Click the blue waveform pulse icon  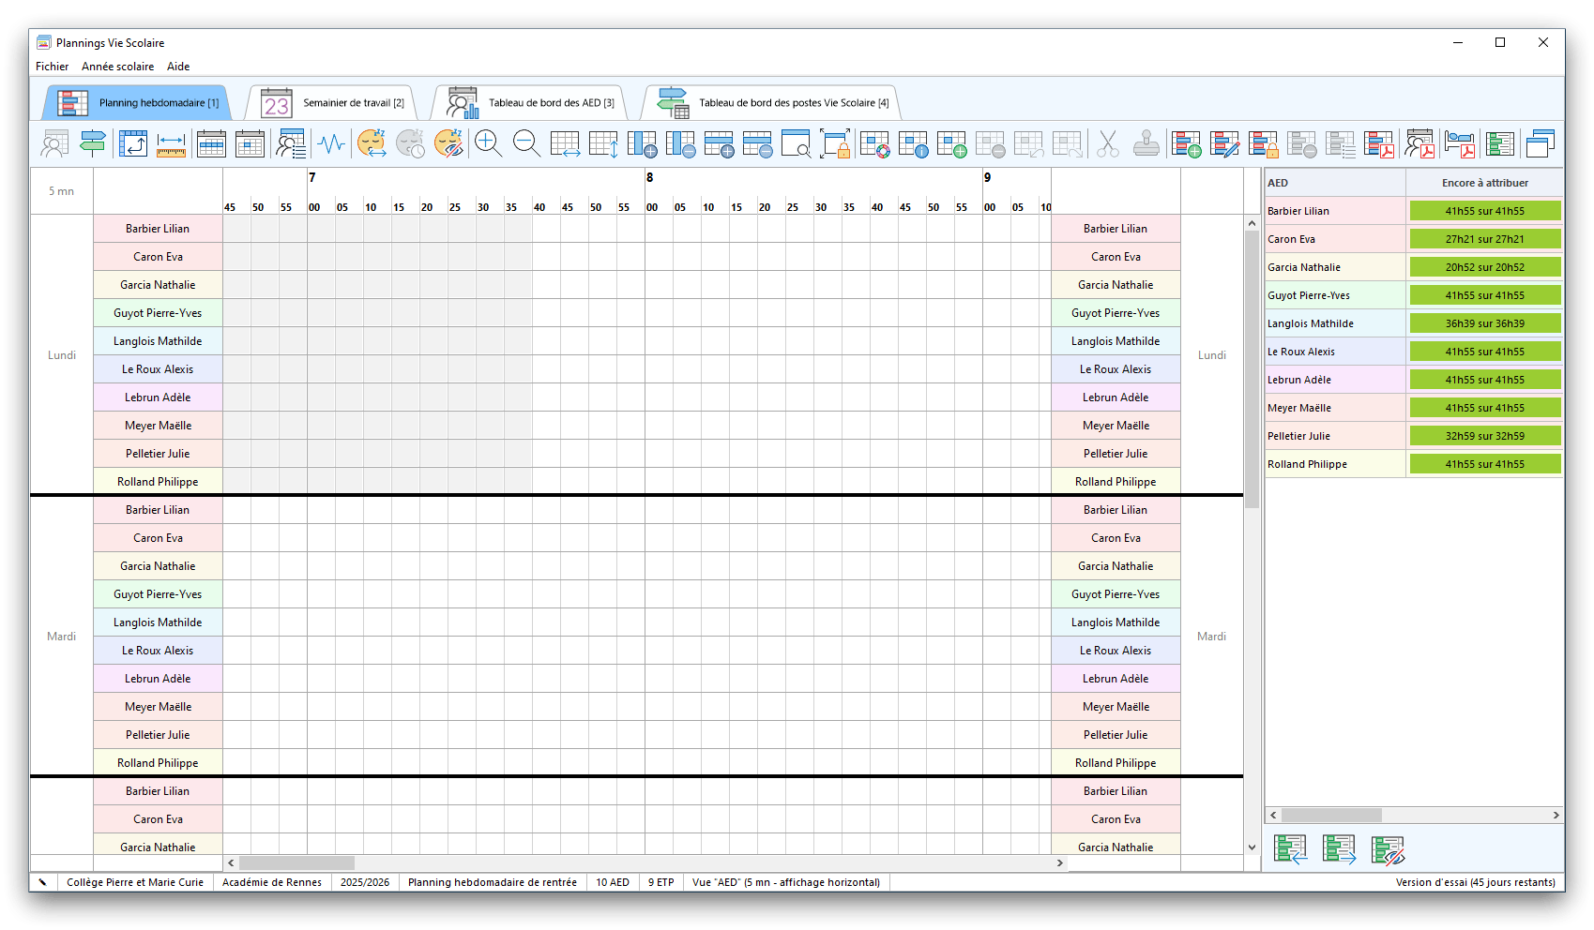(331, 143)
